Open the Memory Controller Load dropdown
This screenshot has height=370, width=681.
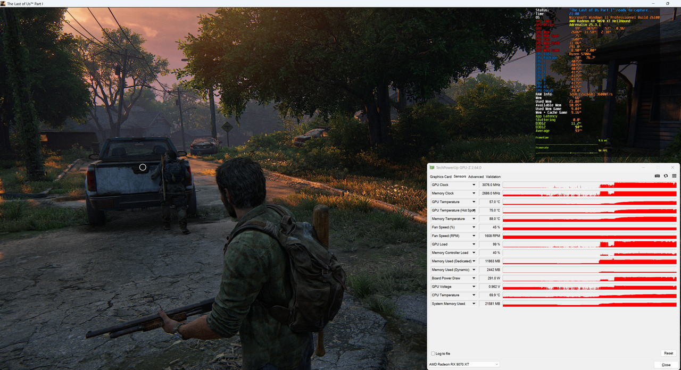[x=474, y=253]
